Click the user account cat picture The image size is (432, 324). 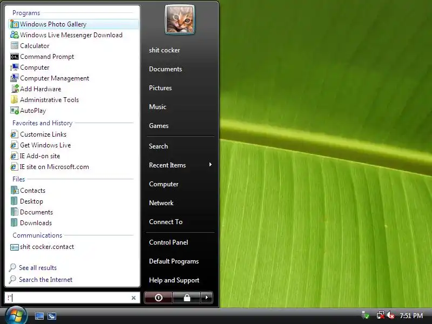click(x=180, y=20)
